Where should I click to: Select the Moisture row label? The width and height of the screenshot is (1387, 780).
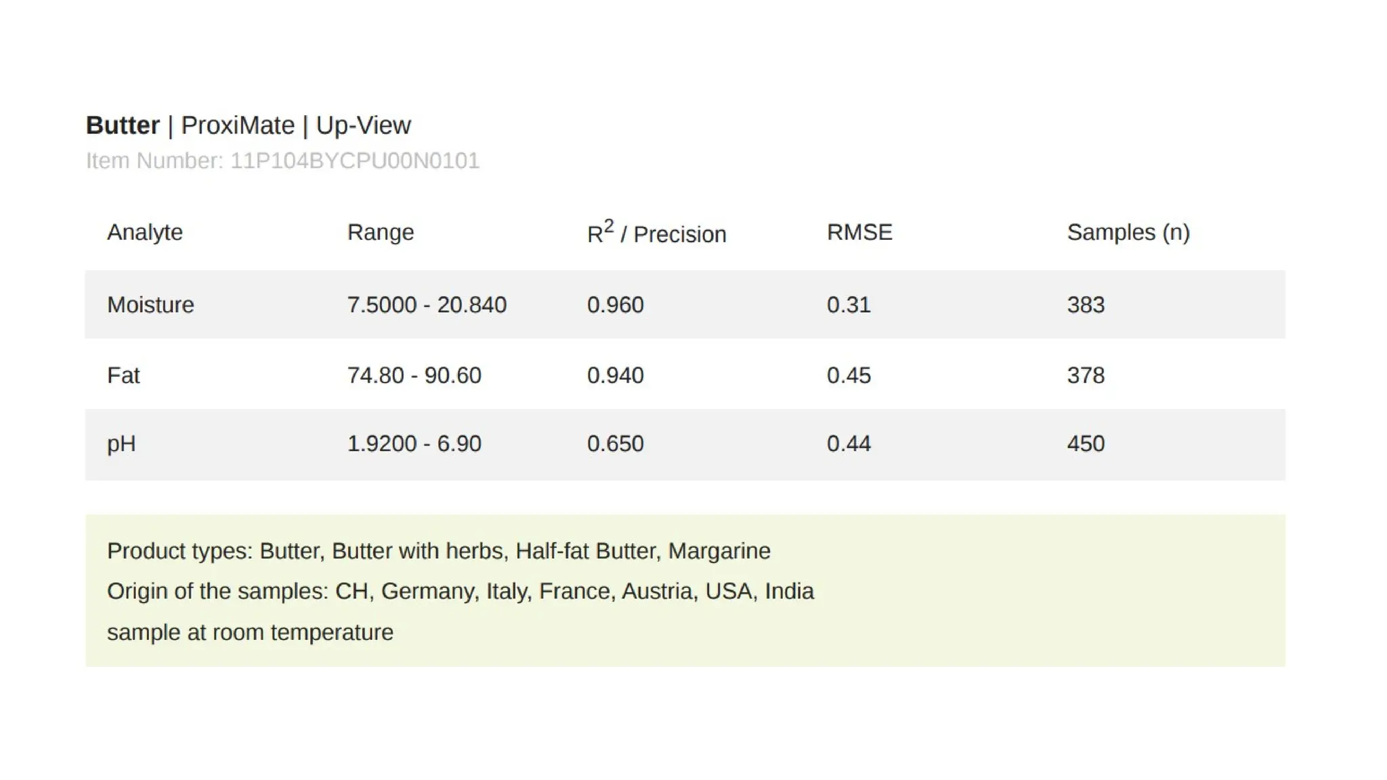point(150,305)
